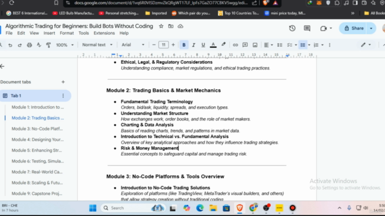Screen dimensions: 385x216
Task: Decrease font size with minus button
Action: (154, 45)
